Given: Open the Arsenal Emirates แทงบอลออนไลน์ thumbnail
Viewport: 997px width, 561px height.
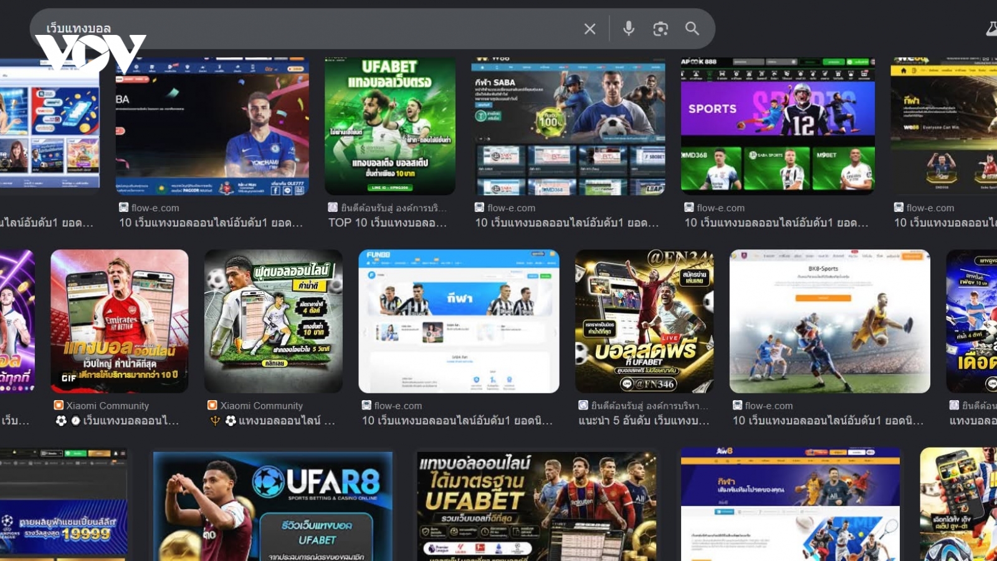Looking at the screenshot, I should point(120,321).
